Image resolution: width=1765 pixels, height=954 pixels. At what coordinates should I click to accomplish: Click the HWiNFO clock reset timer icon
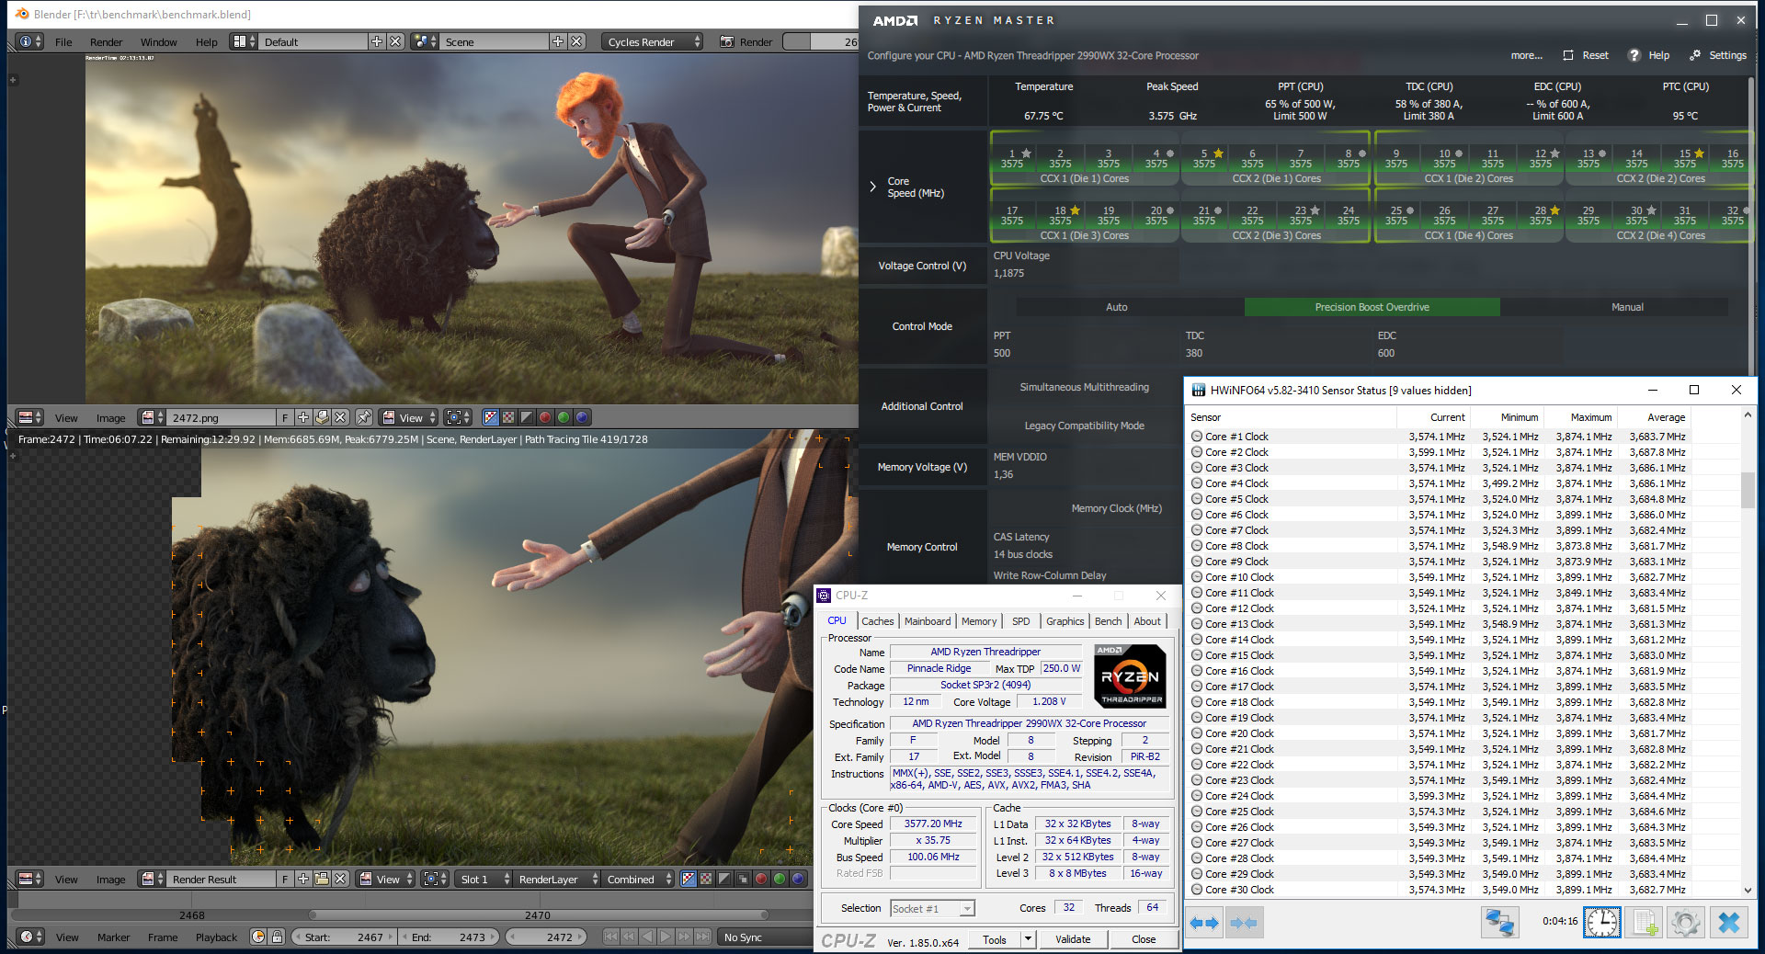(1602, 922)
